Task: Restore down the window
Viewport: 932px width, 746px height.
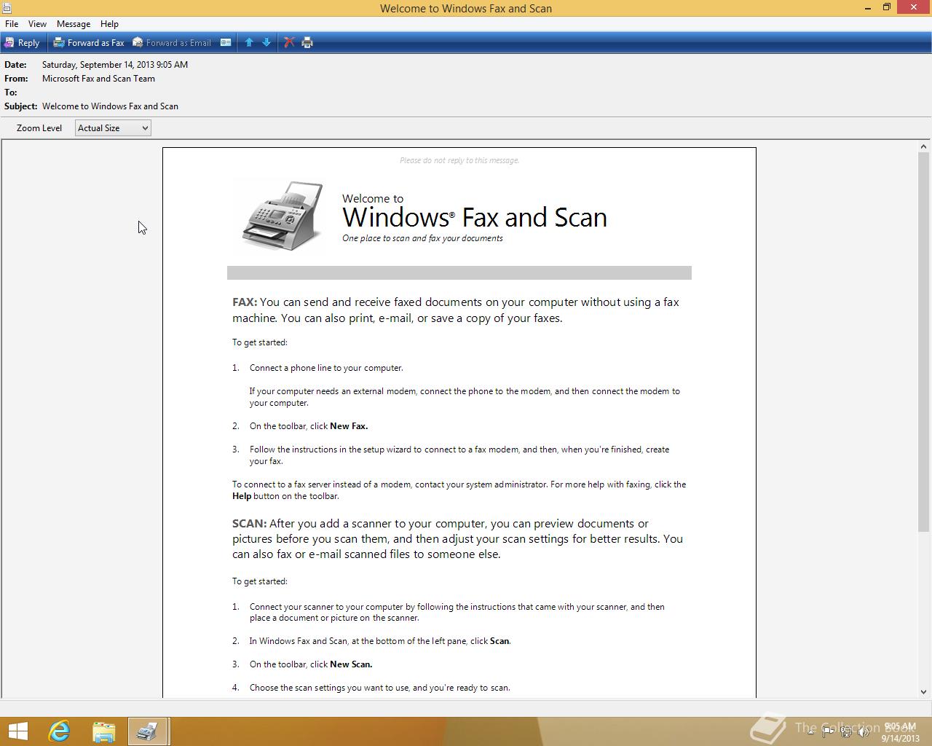Action: 887,8
